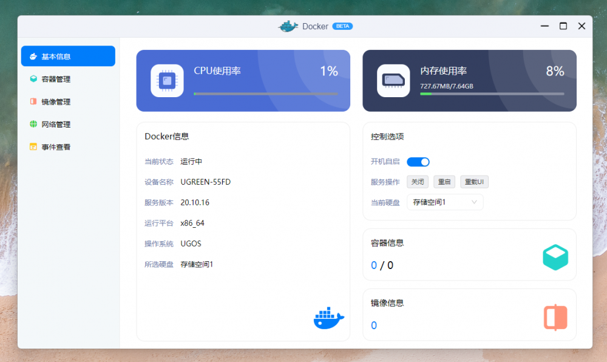
Task: Click the 0 count under 镜像信息
Action: (x=374, y=325)
